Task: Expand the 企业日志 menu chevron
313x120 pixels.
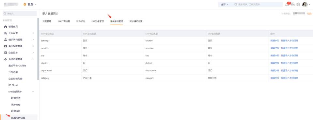Action: [33, 53]
